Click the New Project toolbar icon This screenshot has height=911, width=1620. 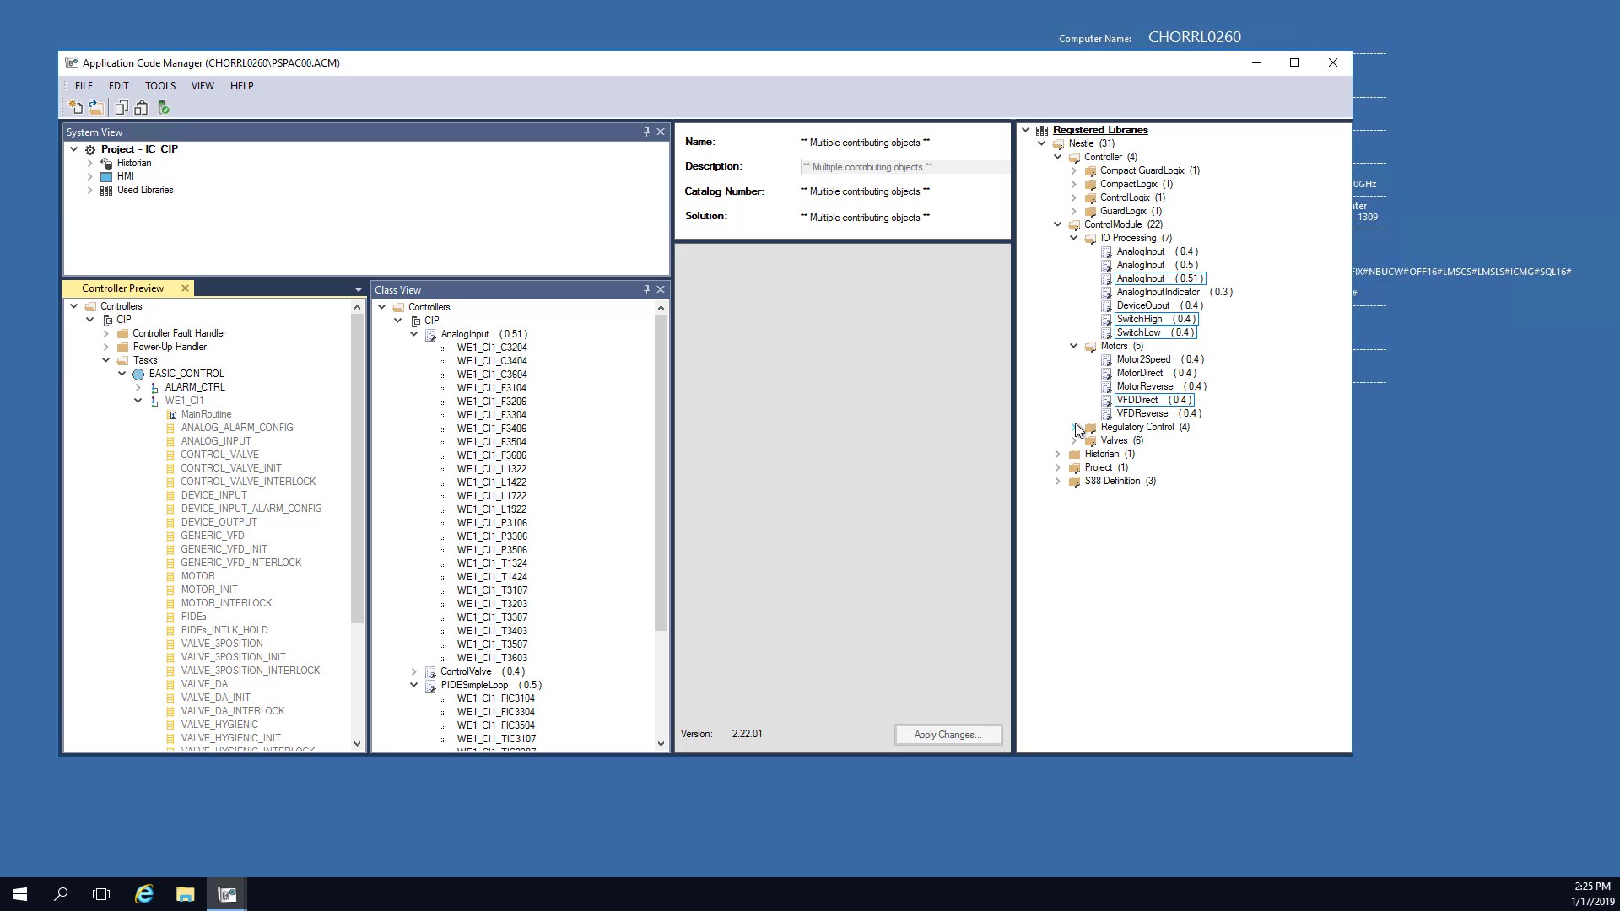[76, 107]
